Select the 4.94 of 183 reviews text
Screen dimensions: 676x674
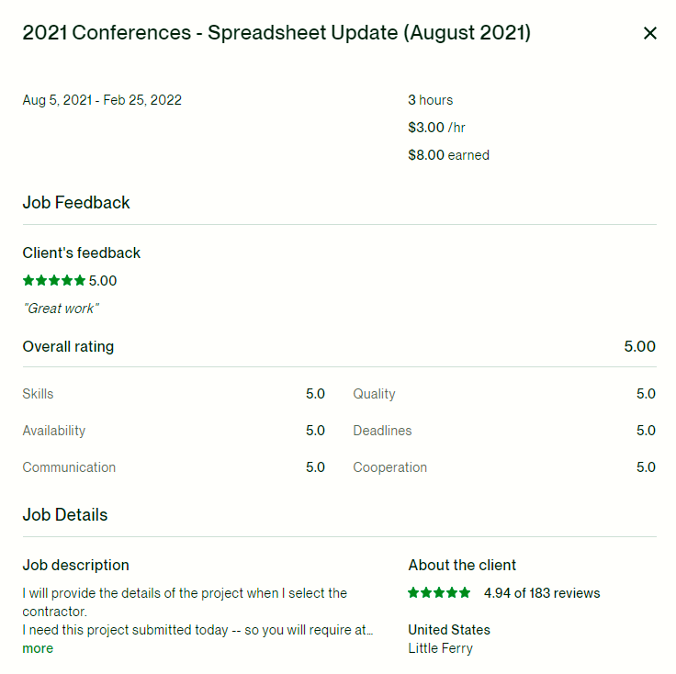point(542,593)
